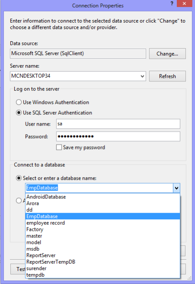Click into the User name field
This screenshot has width=195, height=284.
[118, 124]
